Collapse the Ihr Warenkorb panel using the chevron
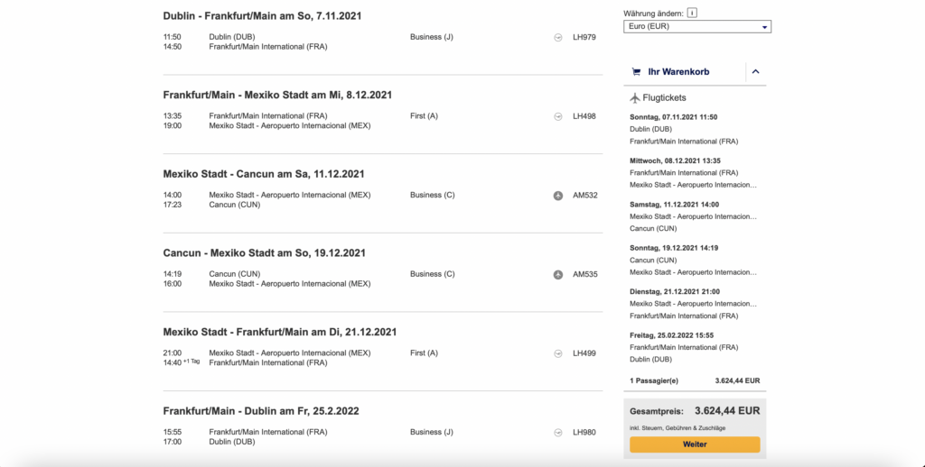Screen dimensions: 925x467 pos(756,72)
